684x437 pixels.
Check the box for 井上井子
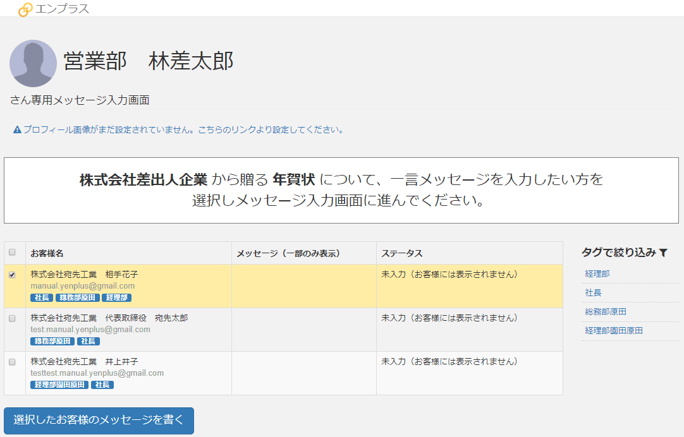tap(12, 362)
